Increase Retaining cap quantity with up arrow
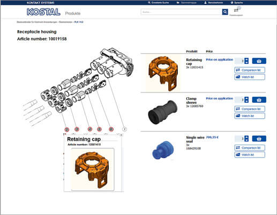 tap(246, 59)
